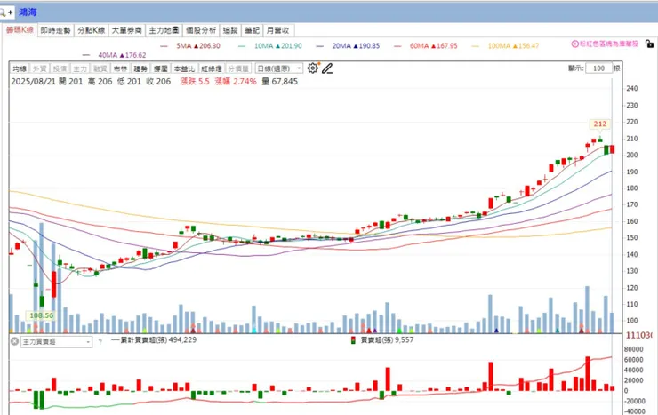Viewport: 658px width, 415px height.
Task: Open the 主力買賣超 indicator dropdown
Action: click(56, 341)
